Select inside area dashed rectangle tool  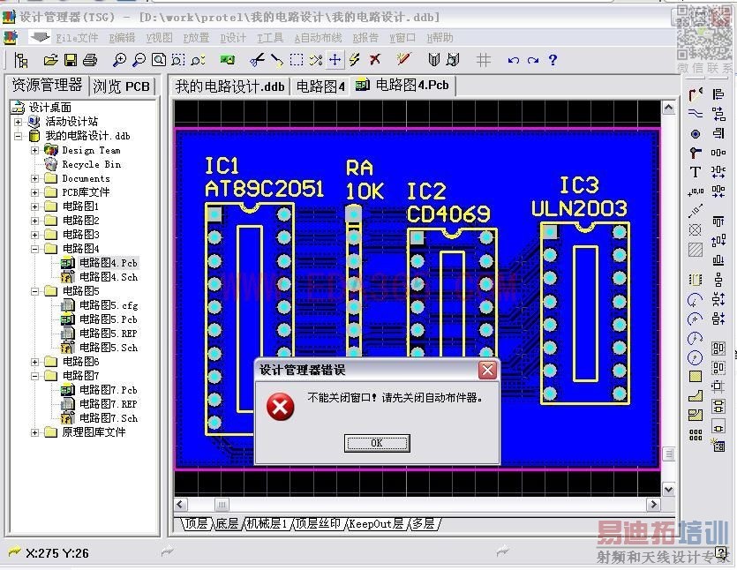(x=296, y=60)
